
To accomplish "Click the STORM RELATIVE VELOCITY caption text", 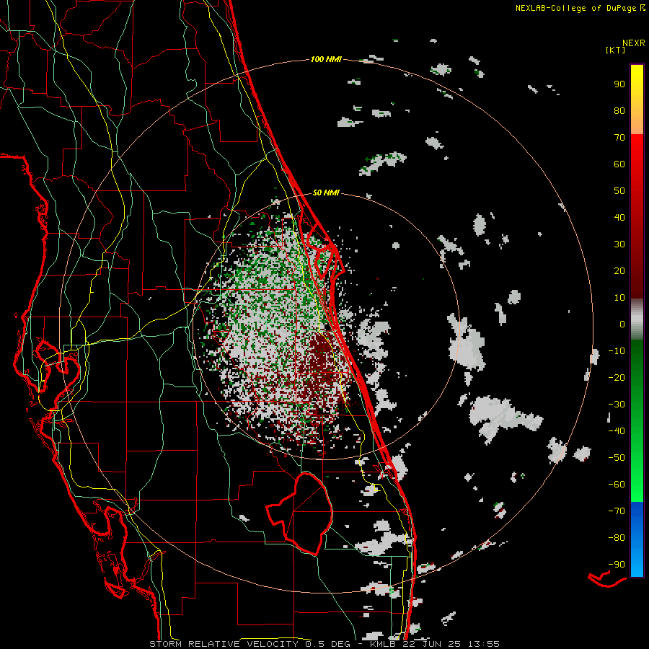I will point(224,644).
